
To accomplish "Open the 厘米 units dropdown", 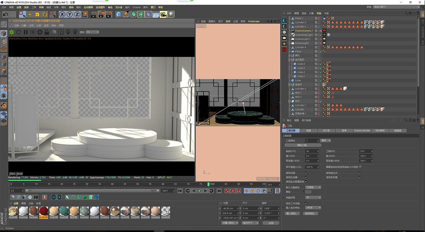I will [x=326, y=141].
